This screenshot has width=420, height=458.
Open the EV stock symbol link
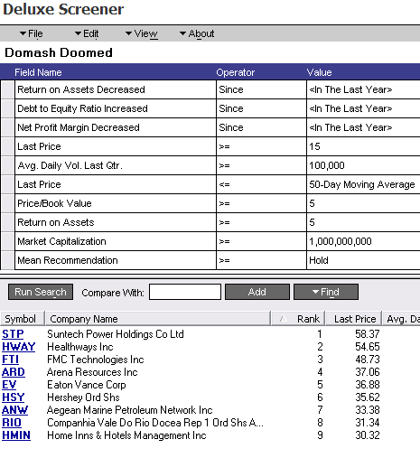(9, 385)
